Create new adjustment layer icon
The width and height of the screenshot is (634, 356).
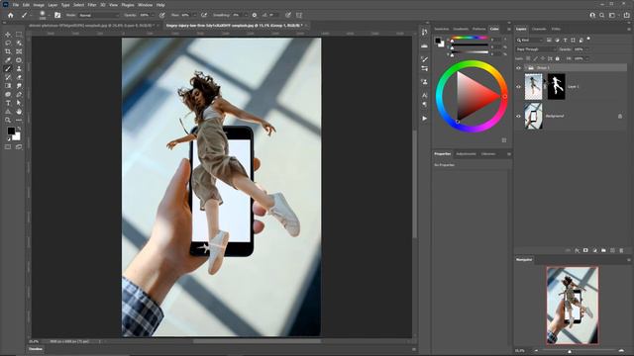coord(594,250)
